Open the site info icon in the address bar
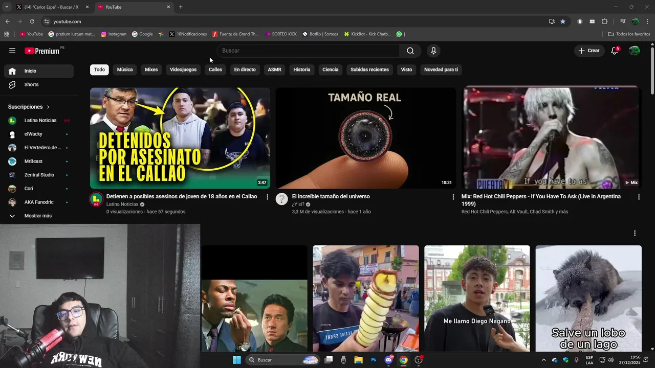Image resolution: width=655 pixels, height=368 pixels. click(47, 21)
